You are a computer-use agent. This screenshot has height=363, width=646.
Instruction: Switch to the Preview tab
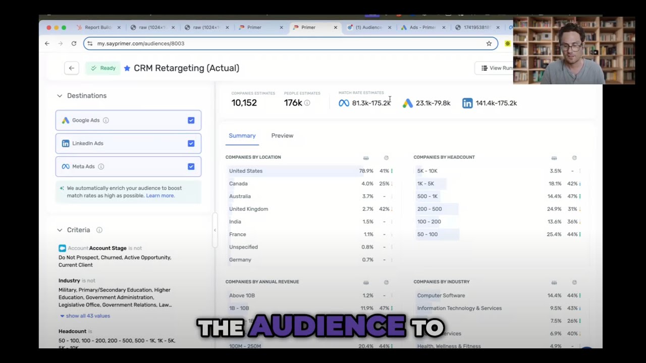[282, 136]
